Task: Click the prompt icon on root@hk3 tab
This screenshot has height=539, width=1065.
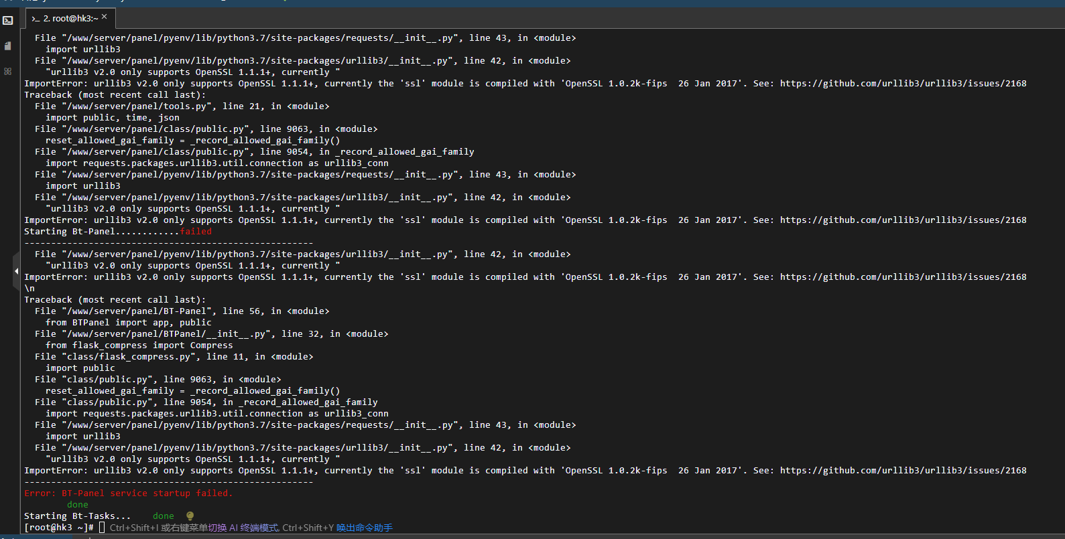Action: (x=36, y=19)
